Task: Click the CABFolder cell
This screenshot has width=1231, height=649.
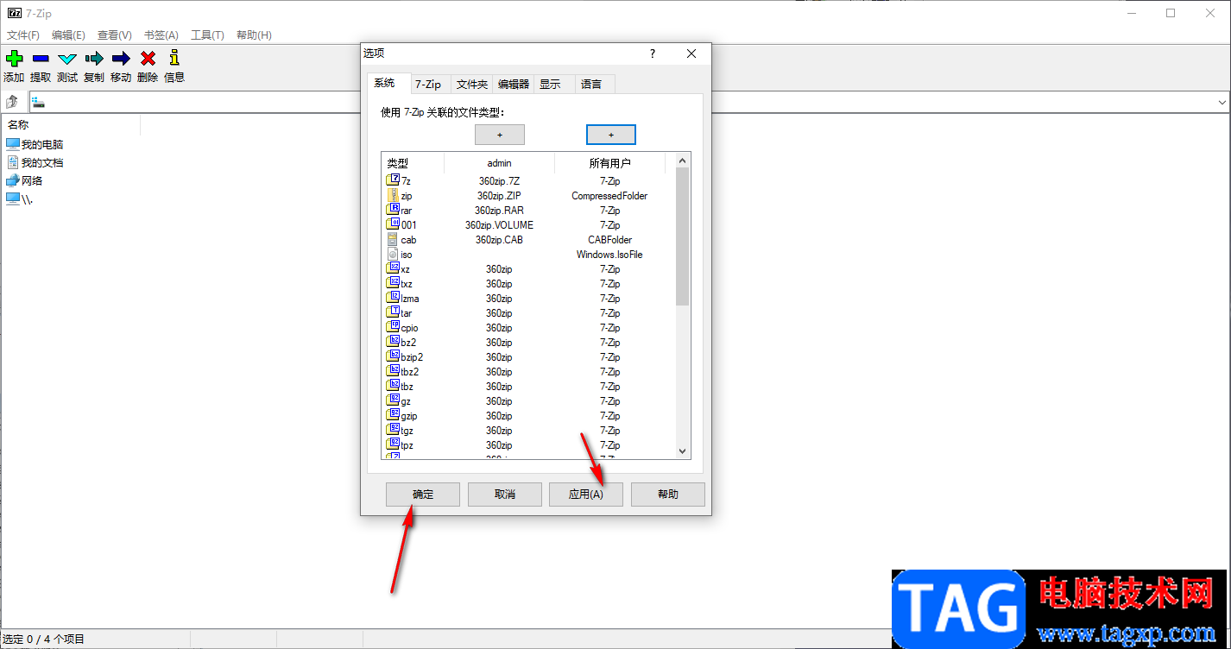Action: [609, 240]
